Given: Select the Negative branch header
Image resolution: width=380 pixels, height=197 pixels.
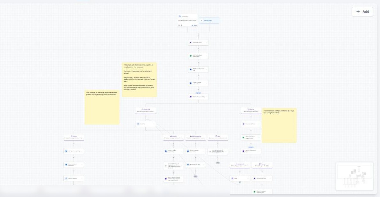Looking at the screenshot, I should (x=173, y=137).
